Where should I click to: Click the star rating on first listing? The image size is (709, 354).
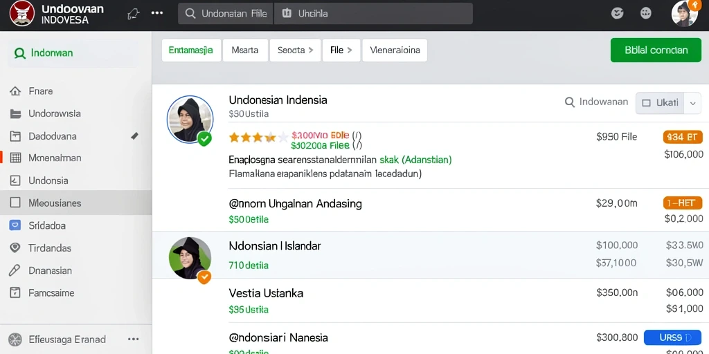point(258,138)
